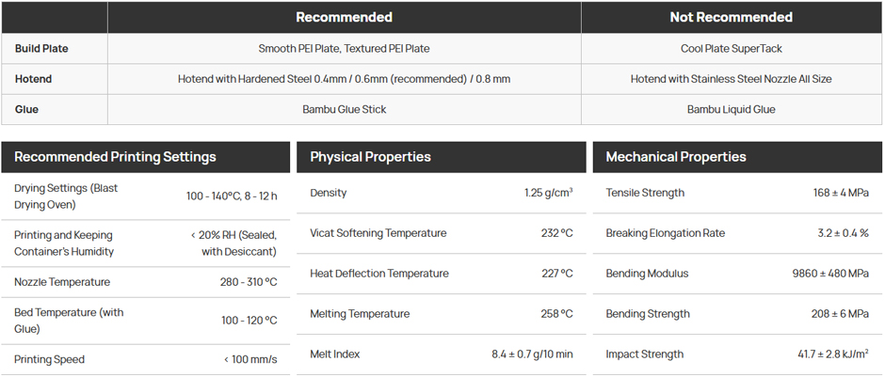Click the Not Recommended column header
The width and height of the screenshot is (885, 377).
732,17
